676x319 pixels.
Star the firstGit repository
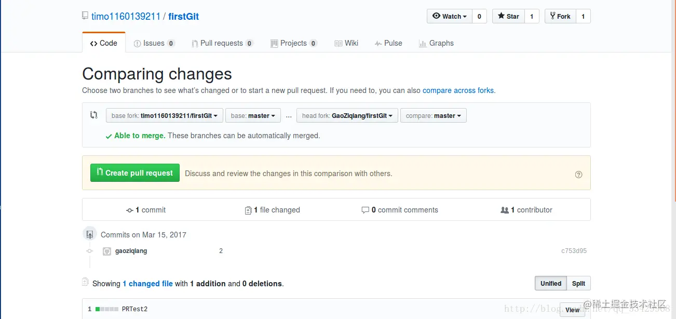tap(508, 16)
